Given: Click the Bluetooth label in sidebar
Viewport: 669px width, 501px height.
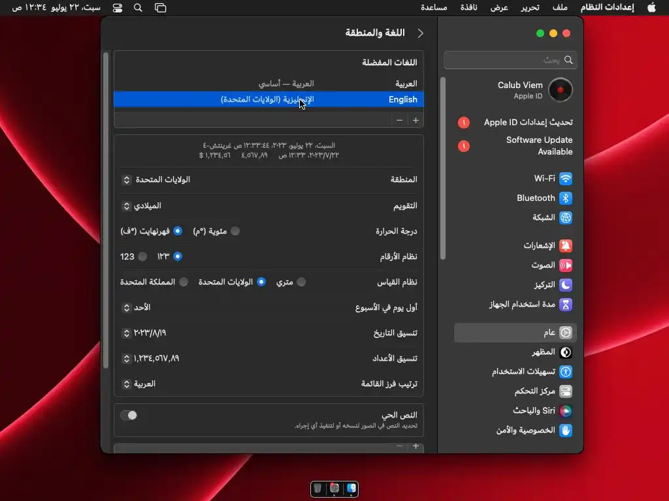Looking at the screenshot, I should tap(536, 198).
